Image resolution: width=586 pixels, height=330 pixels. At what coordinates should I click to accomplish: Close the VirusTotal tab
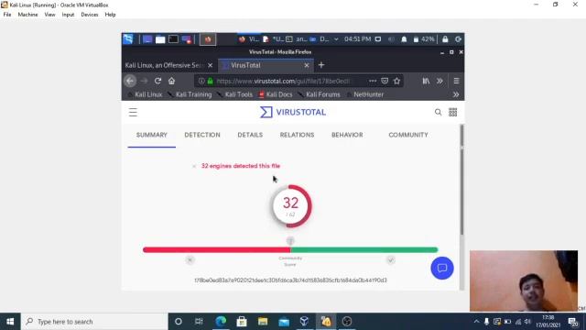[x=307, y=65]
